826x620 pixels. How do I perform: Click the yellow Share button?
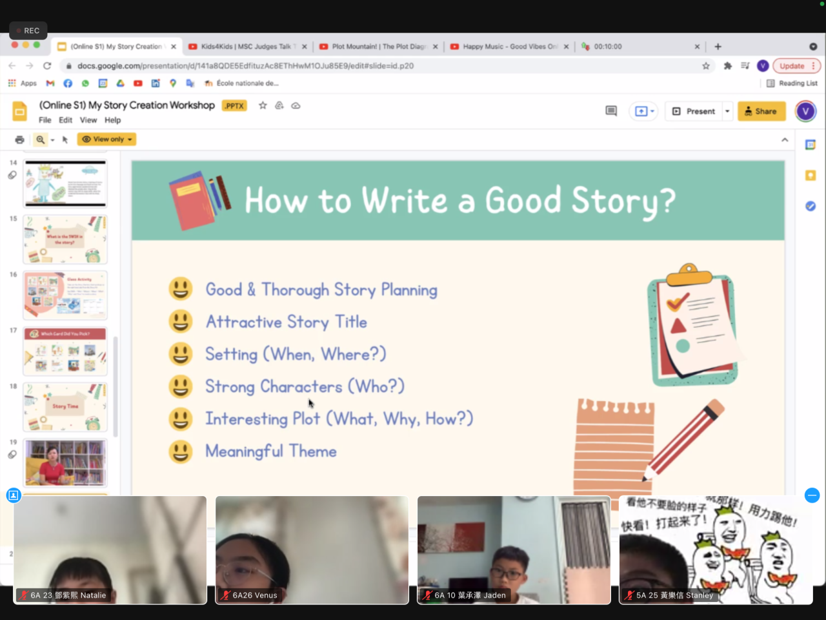pyautogui.click(x=761, y=111)
